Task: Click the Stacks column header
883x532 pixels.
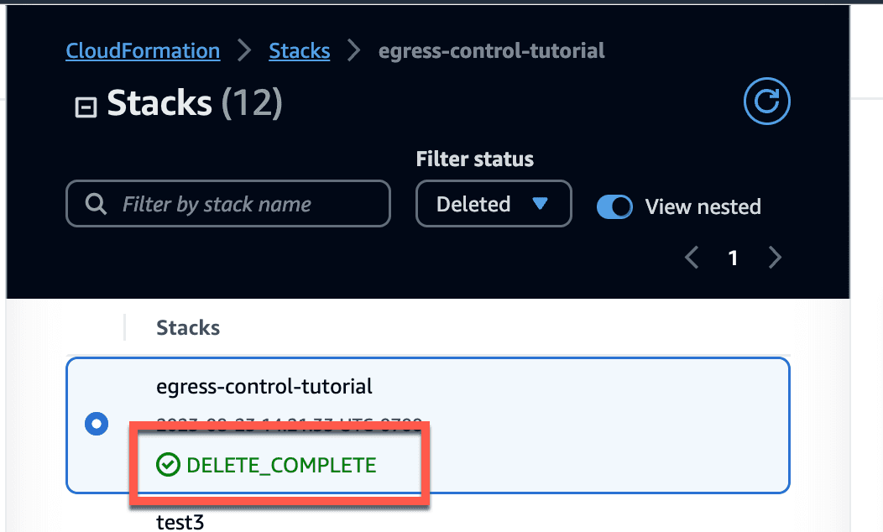Action: [188, 327]
